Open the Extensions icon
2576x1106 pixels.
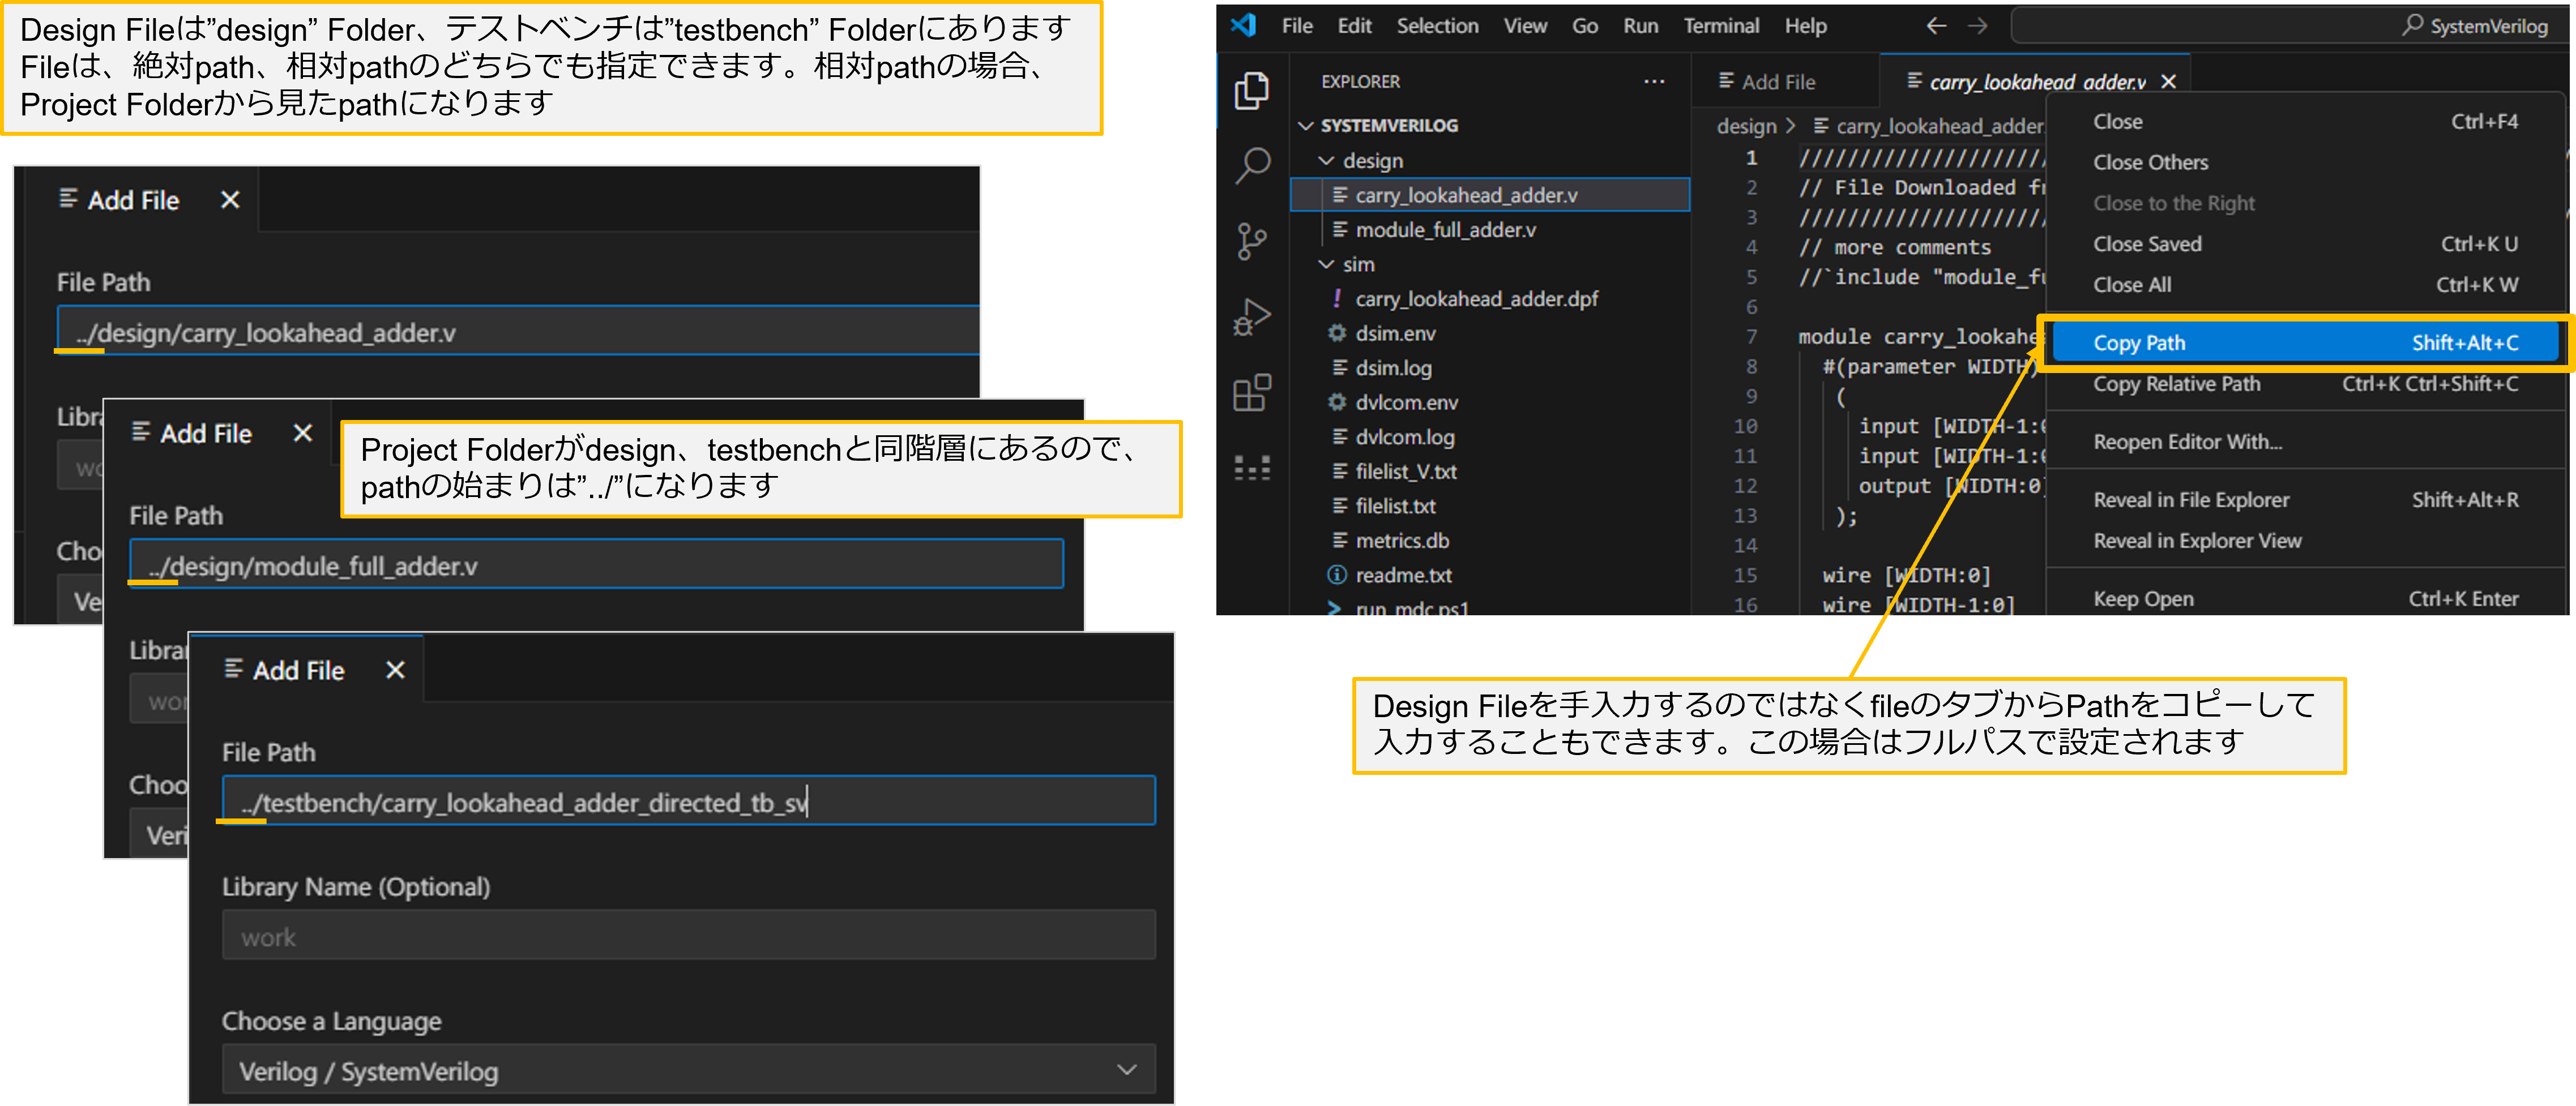[x=1251, y=393]
